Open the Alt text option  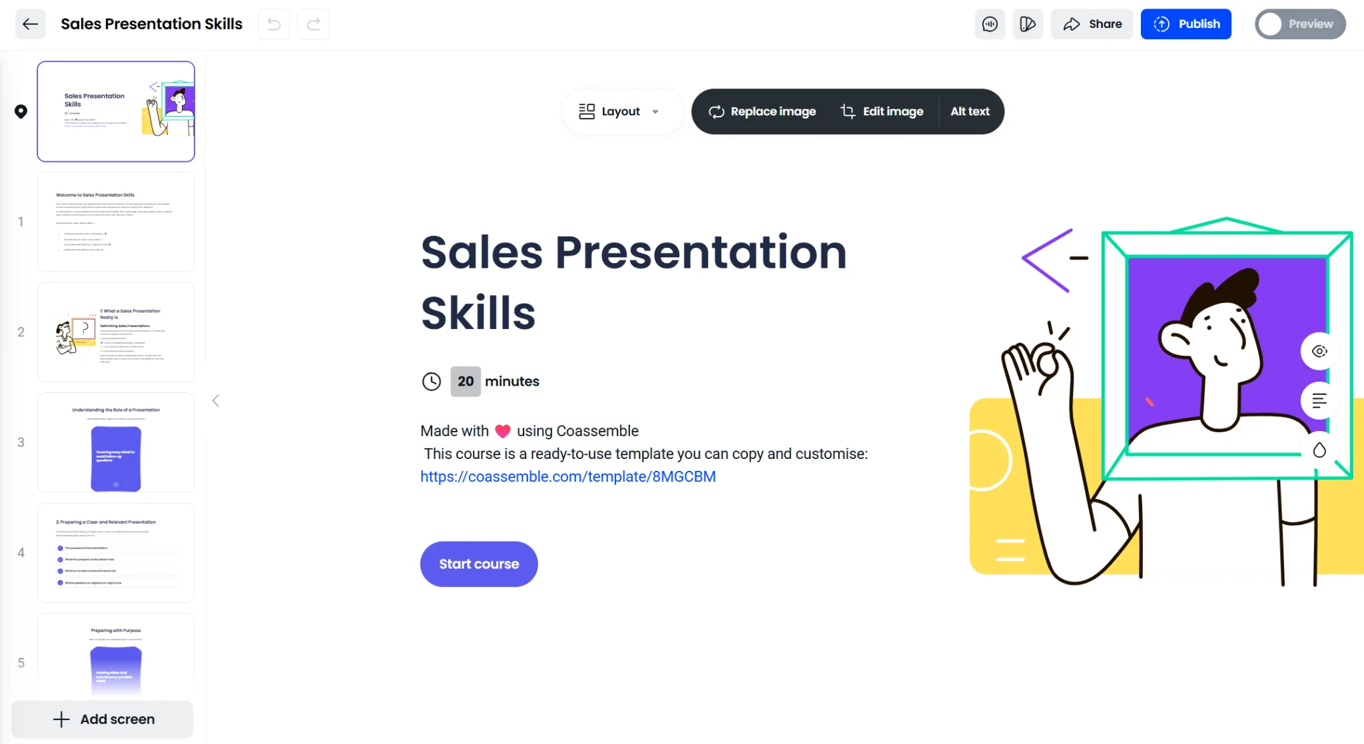point(970,111)
